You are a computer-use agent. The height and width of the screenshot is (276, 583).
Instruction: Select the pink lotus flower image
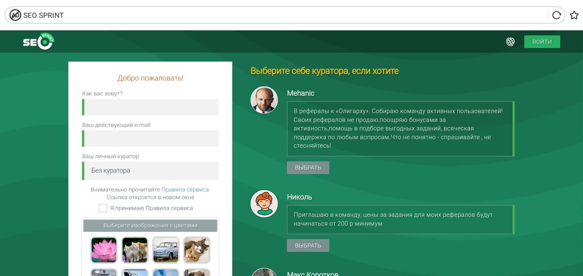[104, 250]
